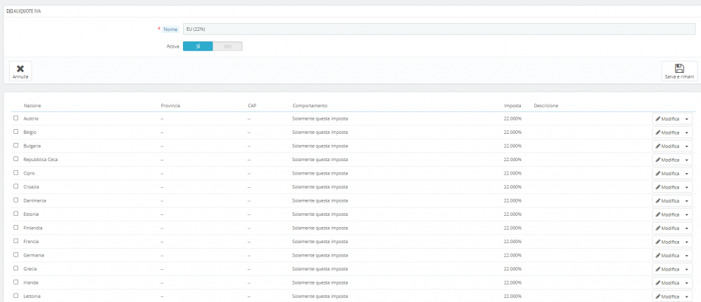Open the Belgio row Modifica dropdown arrow
Screen dimensions: 701x302
click(687, 132)
